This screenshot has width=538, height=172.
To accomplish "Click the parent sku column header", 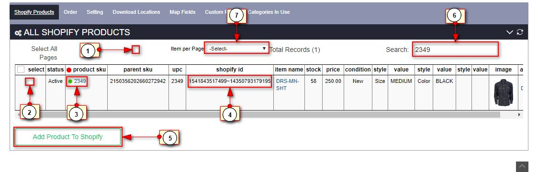I will (x=137, y=70).
